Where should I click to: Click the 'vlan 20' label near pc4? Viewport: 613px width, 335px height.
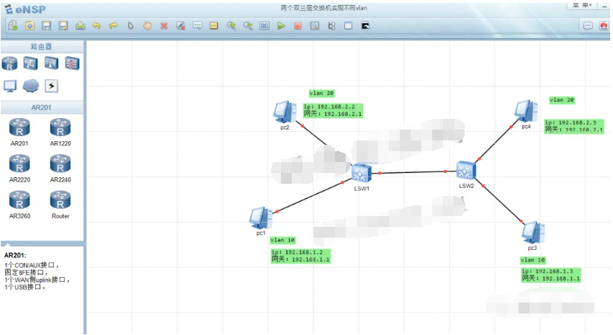pyautogui.click(x=562, y=100)
